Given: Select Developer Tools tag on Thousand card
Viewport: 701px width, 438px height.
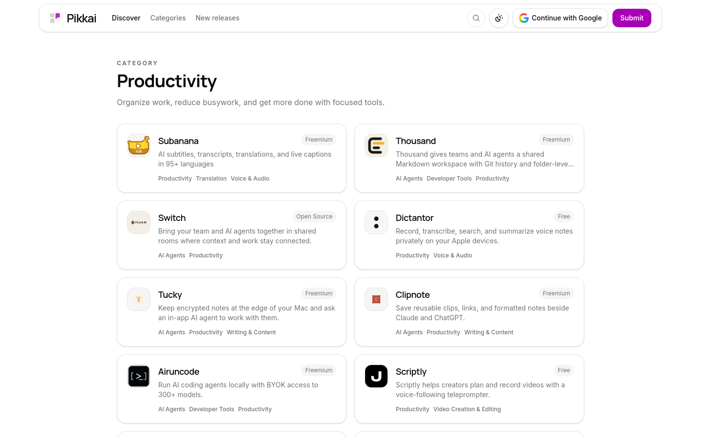Looking at the screenshot, I should [449, 179].
